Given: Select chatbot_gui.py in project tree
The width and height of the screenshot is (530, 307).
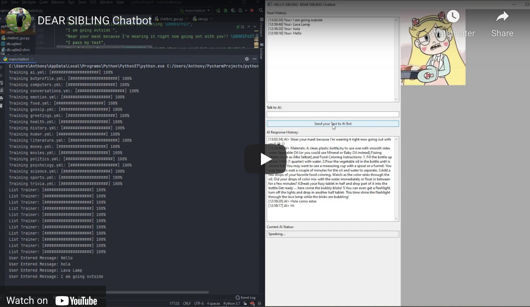Looking at the screenshot, I should (x=16, y=38).
